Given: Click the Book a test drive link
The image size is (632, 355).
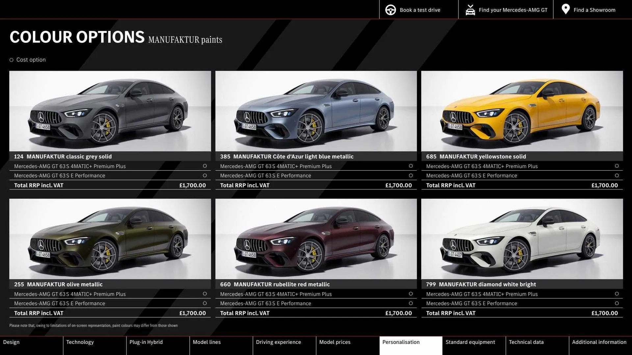Looking at the screenshot, I should pyautogui.click(x=420, y=10).
